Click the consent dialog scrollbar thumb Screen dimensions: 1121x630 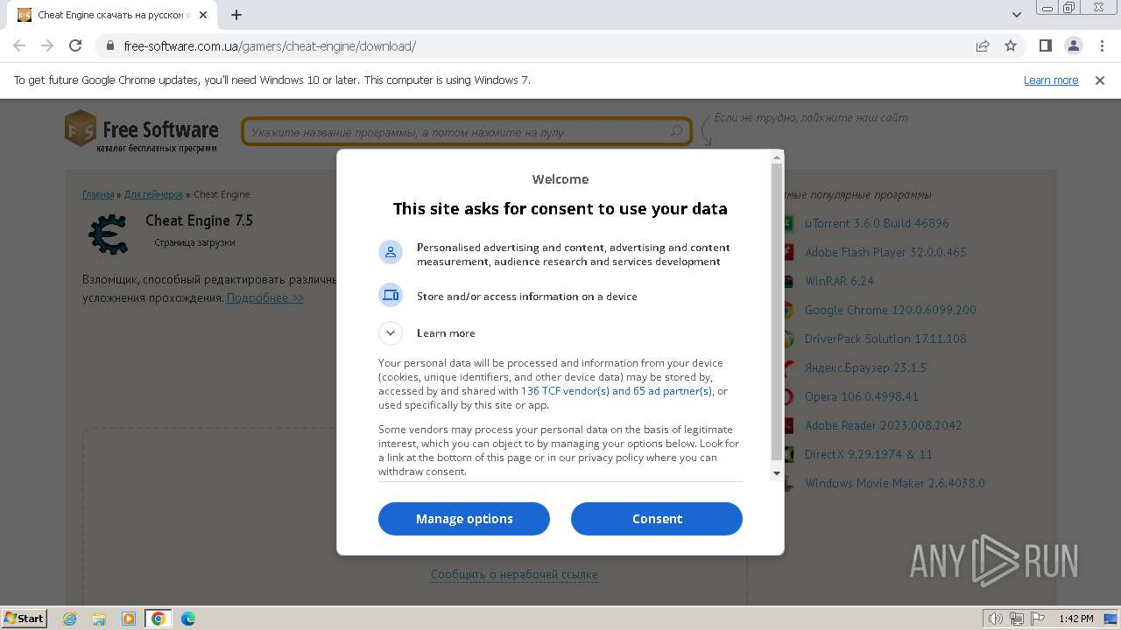tap(777, 311)
